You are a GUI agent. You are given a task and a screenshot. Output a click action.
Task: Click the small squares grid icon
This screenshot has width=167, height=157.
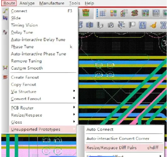164,25
